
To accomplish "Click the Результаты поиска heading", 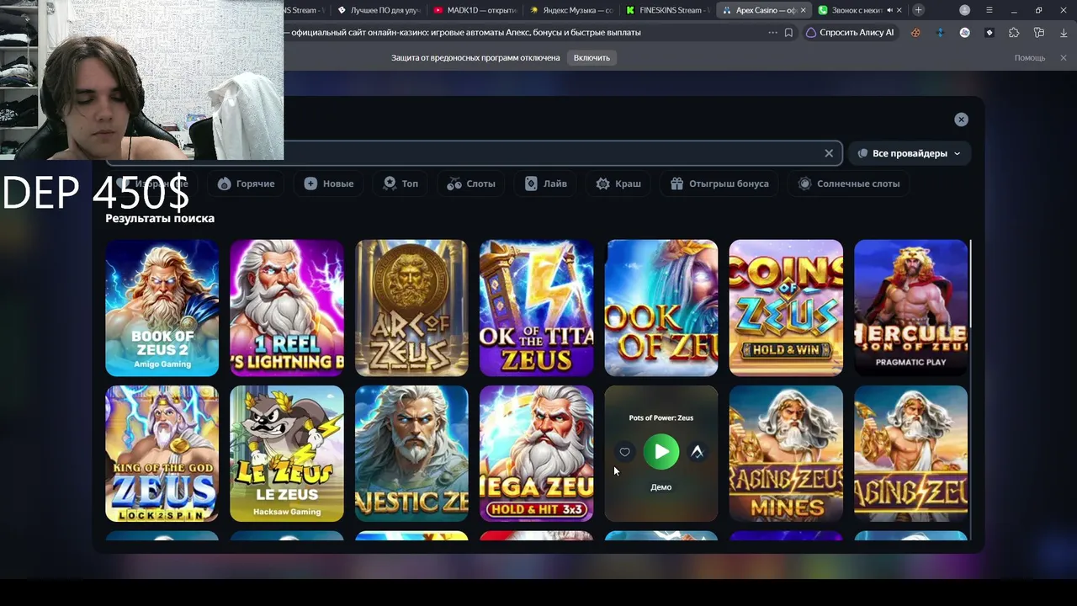I will [160, 218].
